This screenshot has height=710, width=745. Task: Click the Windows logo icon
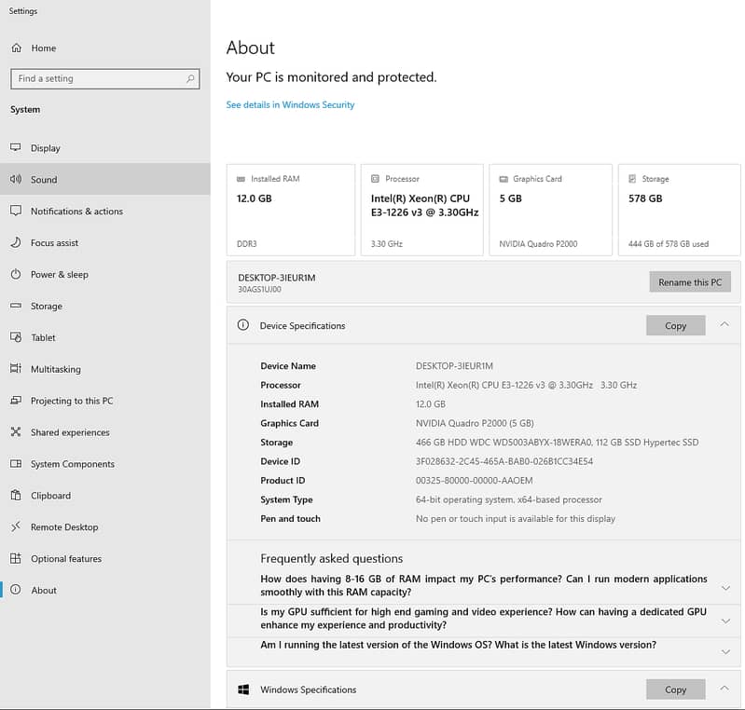pyautogui.click(x=243, y=690)
